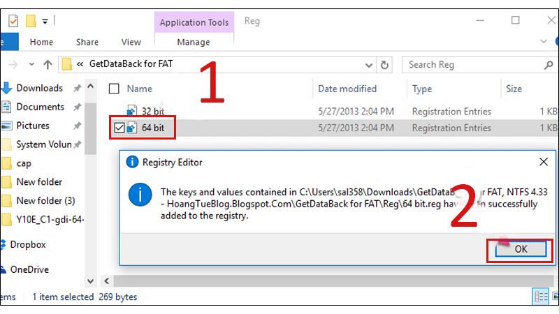
Task: Open address bar history dropdown
Action: 369,65
